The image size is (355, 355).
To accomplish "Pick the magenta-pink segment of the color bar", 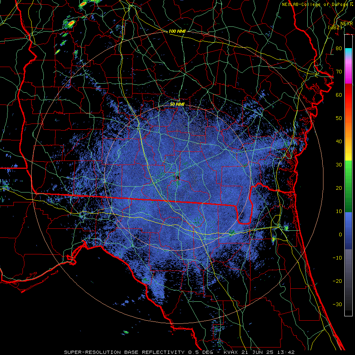I will coord(348,70).
